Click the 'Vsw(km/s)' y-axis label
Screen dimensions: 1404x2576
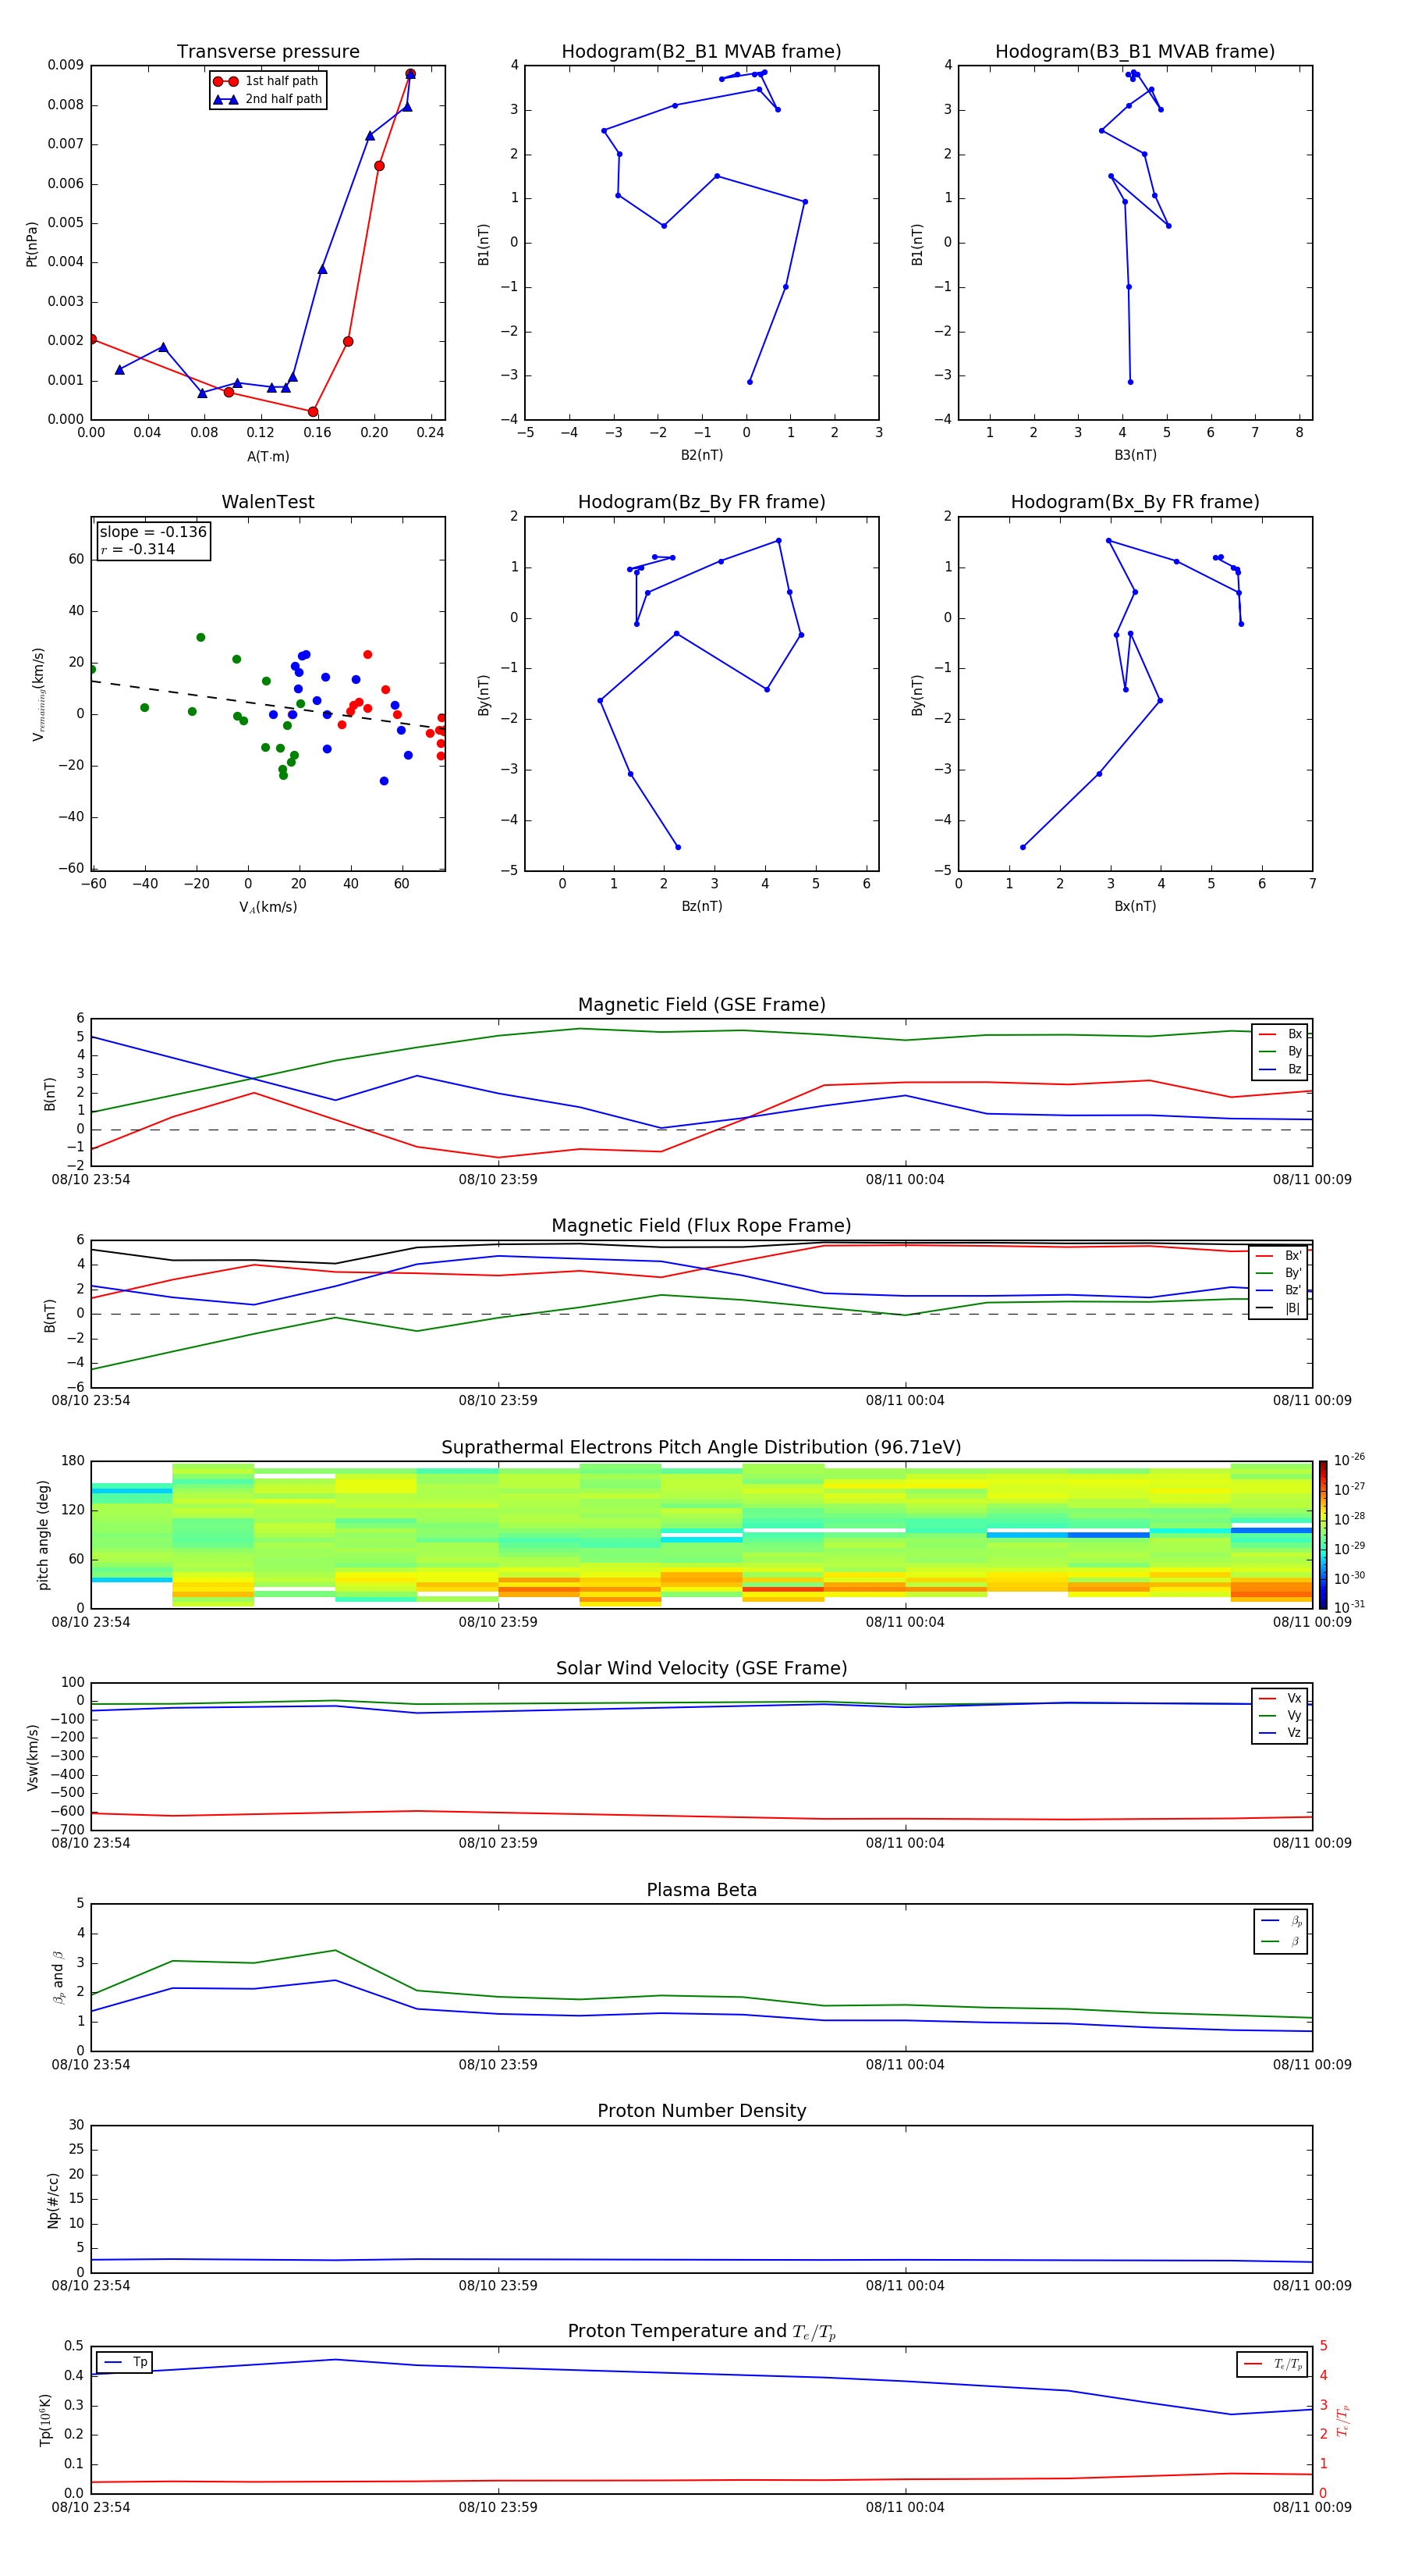pyautogui.click(x=32, y=1757)
